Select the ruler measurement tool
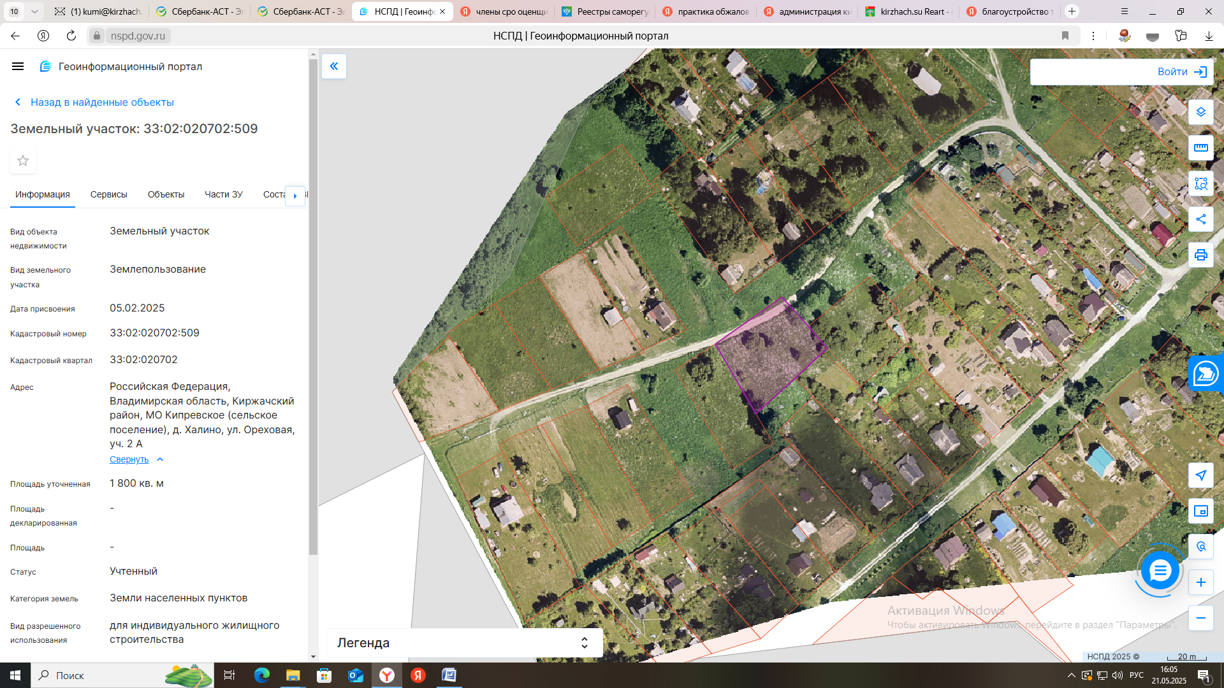 (1200, 148)
